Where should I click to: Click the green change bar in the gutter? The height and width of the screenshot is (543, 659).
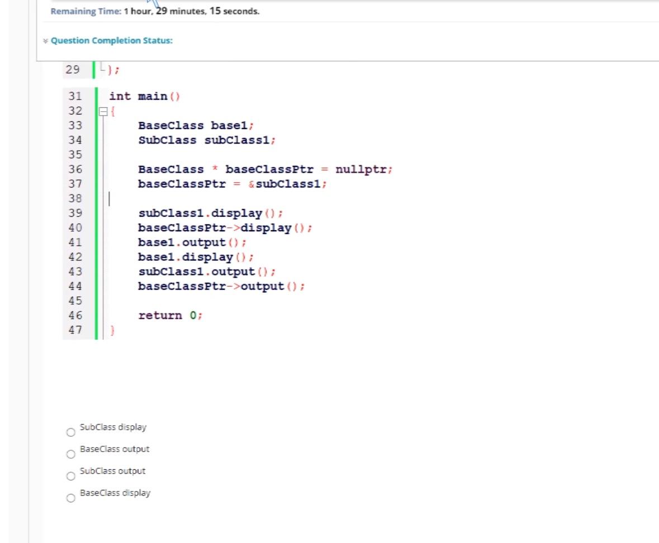(94, 212)
